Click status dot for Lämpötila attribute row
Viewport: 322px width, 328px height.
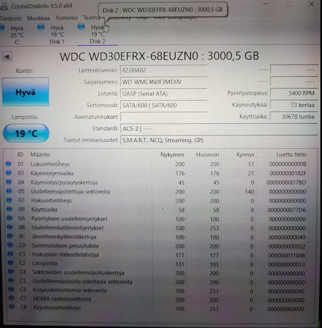coord(11,263)
